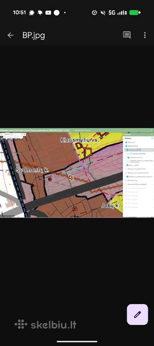154x346 pixels.
Task: Click the Klausmylių vs. map label
Action: 79,140
